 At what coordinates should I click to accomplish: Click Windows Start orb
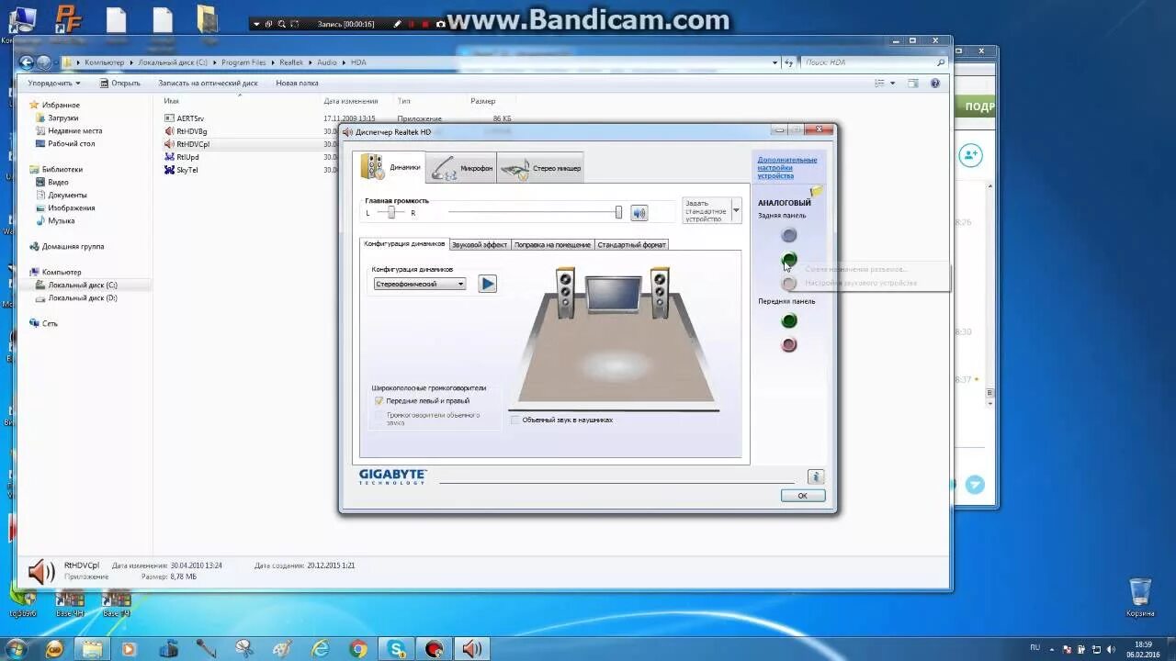(x=16, y=649)
